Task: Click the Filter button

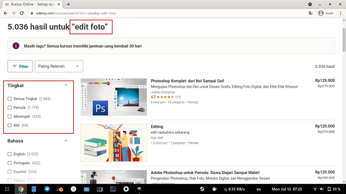Action: pos(20,66)
